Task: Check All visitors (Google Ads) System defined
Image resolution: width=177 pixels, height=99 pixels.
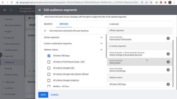Action: pos(49,74)
